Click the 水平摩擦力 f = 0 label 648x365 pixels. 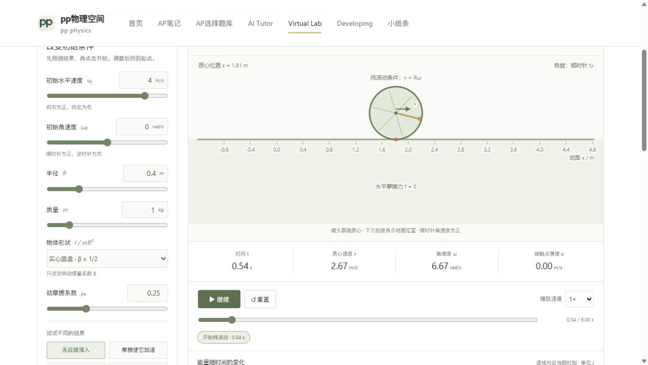click(396, 187)
